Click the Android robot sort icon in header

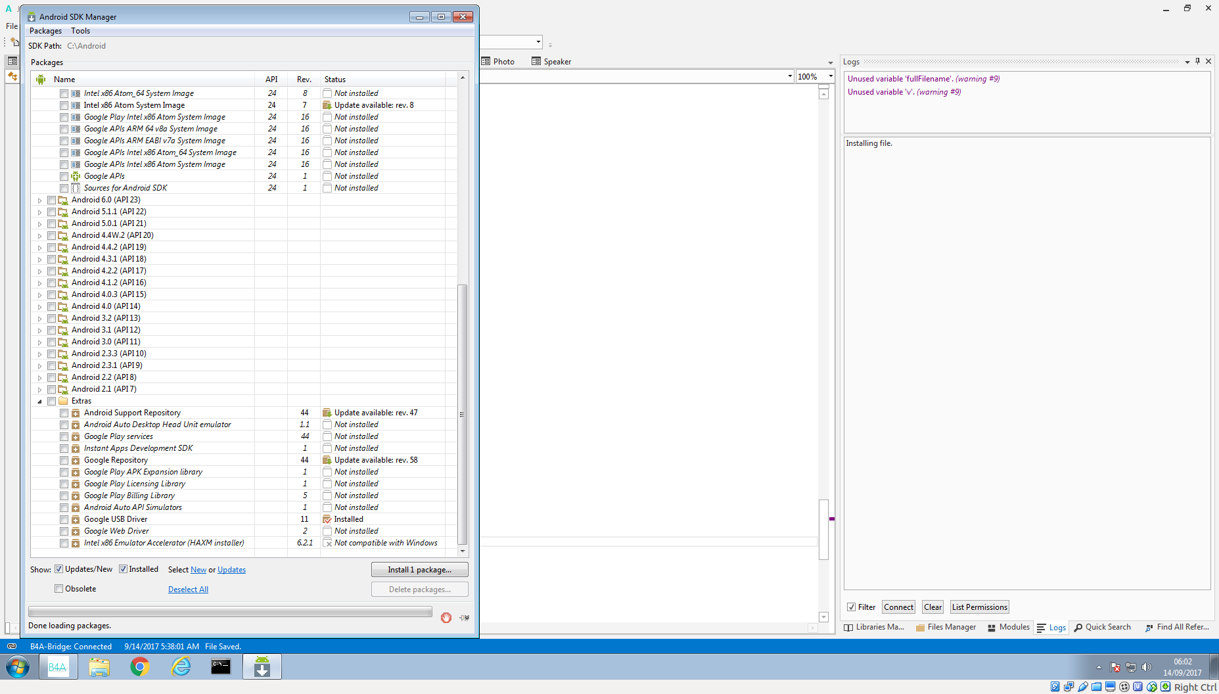point(41,80)
